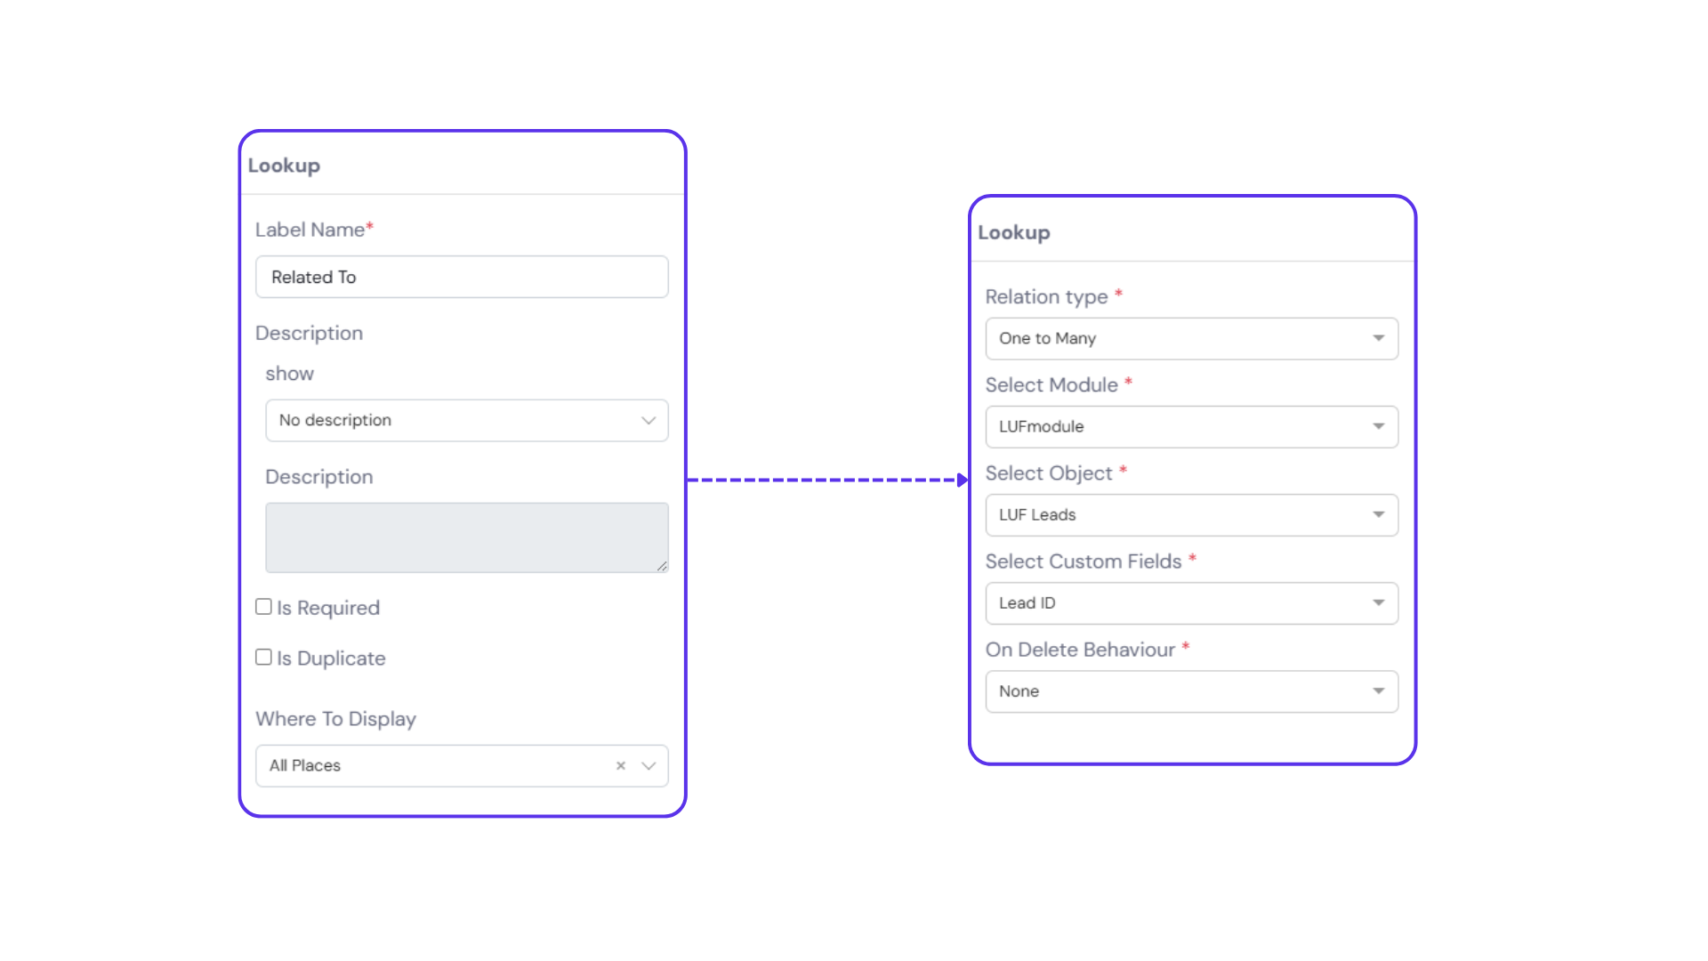
Task: Click the gray Description textarea
Action: pos(466,537)
